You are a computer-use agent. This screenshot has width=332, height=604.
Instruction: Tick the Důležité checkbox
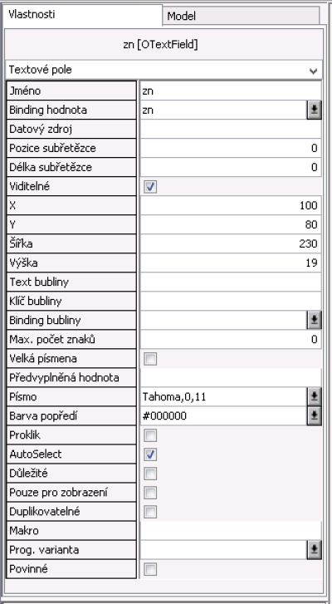click(x=150, y=474)
